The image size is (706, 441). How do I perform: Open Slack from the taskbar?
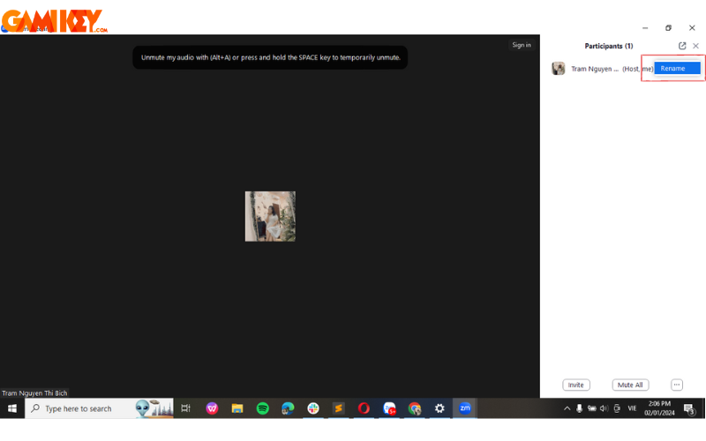pyautogui.click(x=313, y=408)
